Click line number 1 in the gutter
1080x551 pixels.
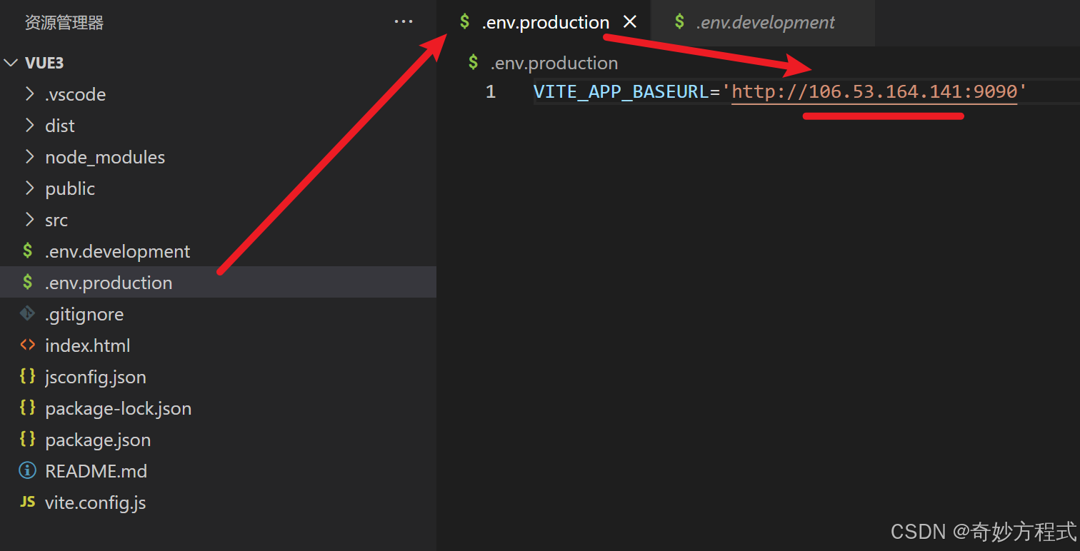tap(491, 92)
